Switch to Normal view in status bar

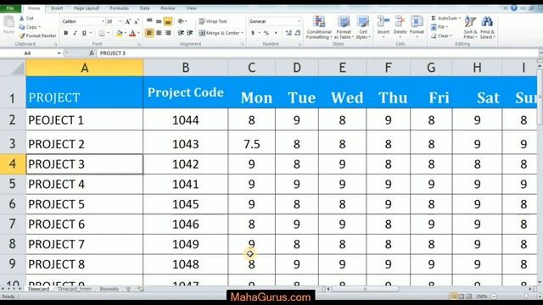coord(454,297)
